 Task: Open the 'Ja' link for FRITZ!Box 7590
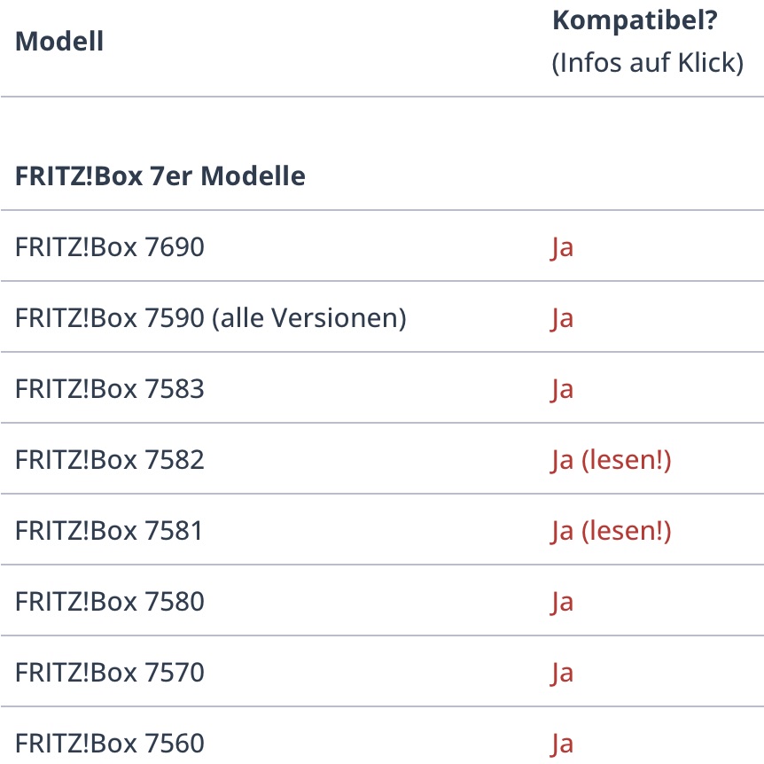coord(562,319)
